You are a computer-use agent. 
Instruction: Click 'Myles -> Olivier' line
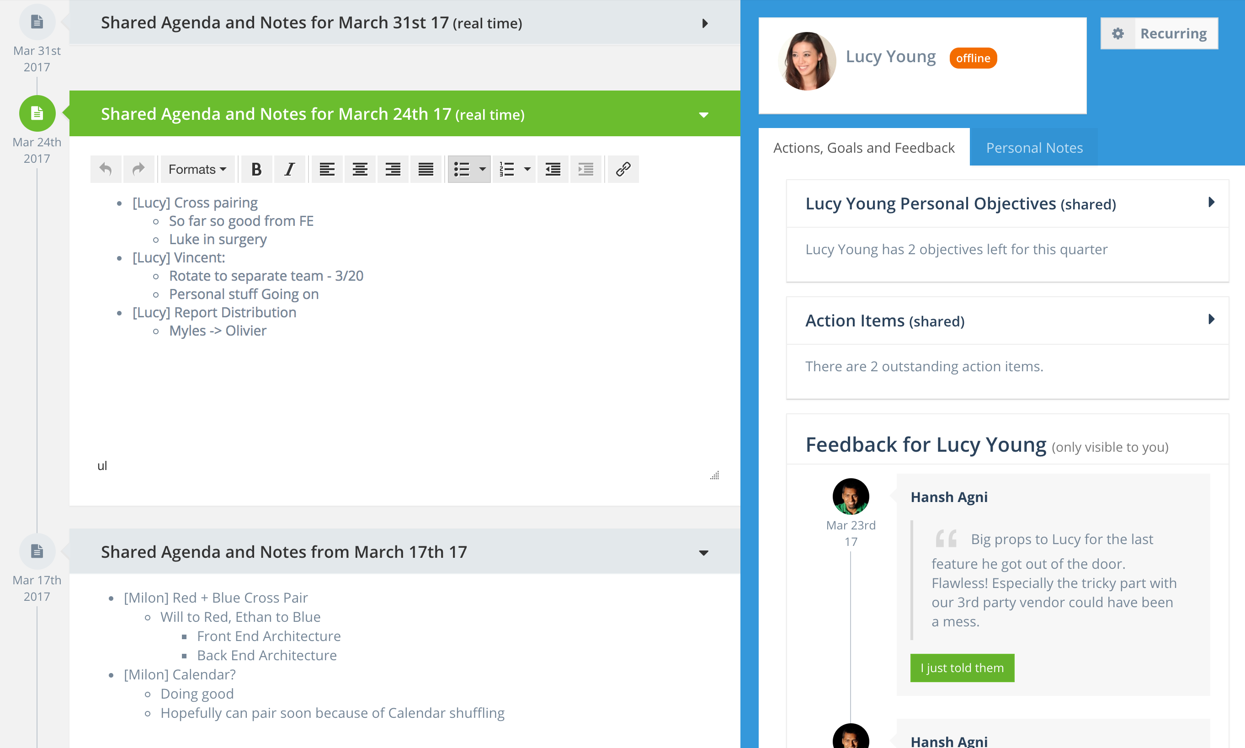(218, 331)
